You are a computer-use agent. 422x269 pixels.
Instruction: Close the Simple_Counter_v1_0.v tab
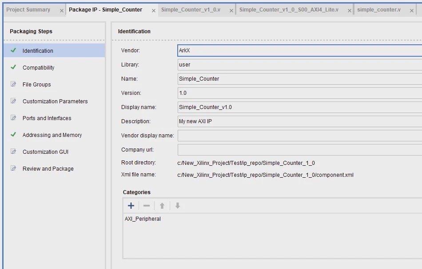pyautogui.click(x=231, y=11)
